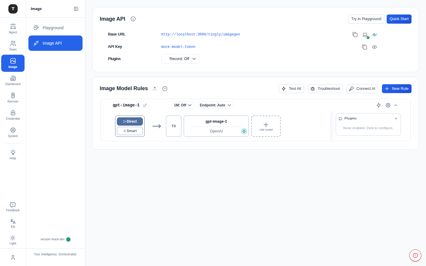This screenshot has width=426, height=266.
Task: Open the Record: Off plugins dropdown
Action: click(x=180, y=59)
